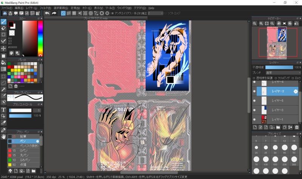
Task: Delete palette color with the palette trash icon
Action: [16, 86]
